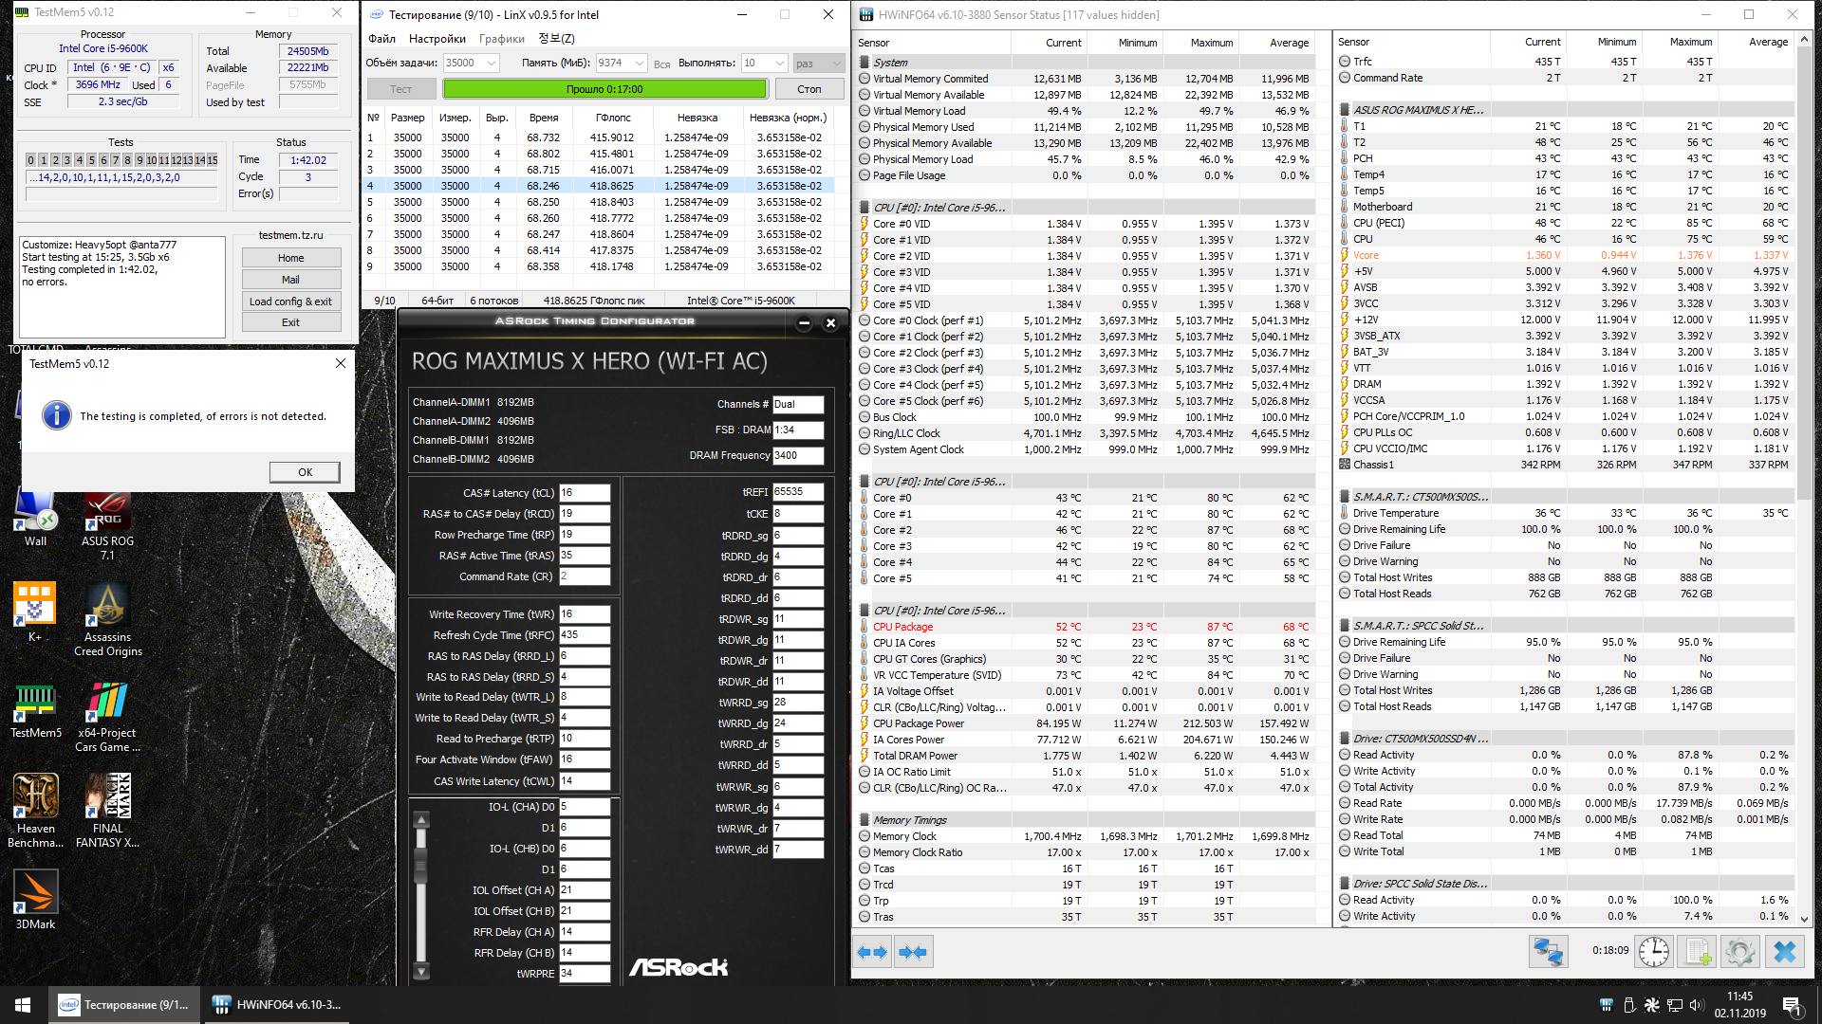Click the blue X close sensors icon
This screenshot has height=1024, width=1822.
tap(1785, 951)
